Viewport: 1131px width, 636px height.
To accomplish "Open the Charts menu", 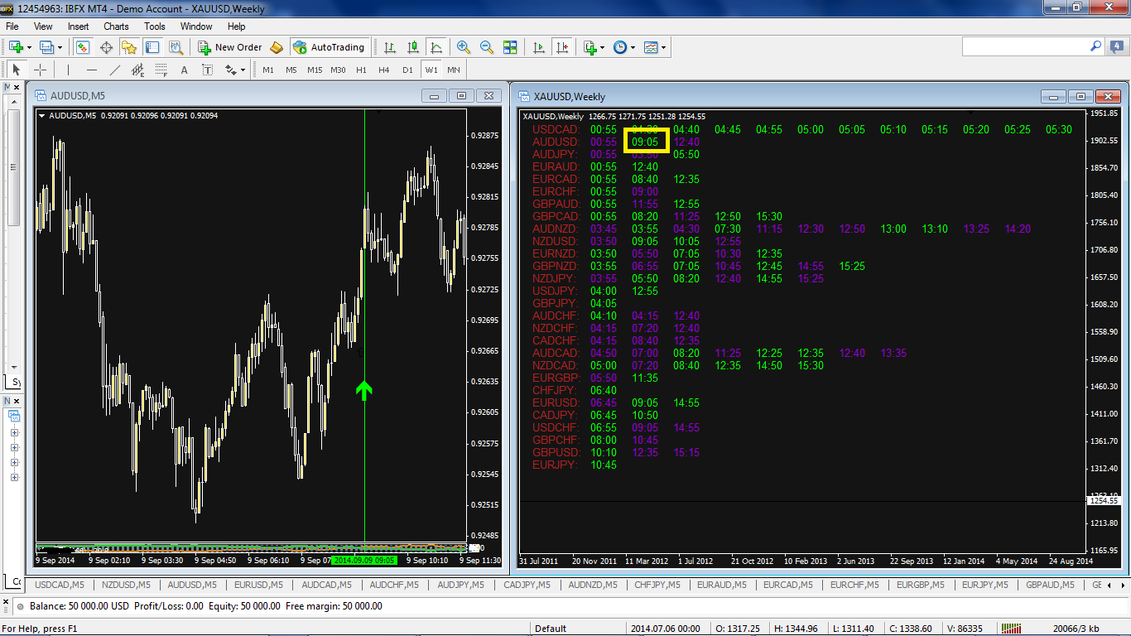I will [116, 26].
